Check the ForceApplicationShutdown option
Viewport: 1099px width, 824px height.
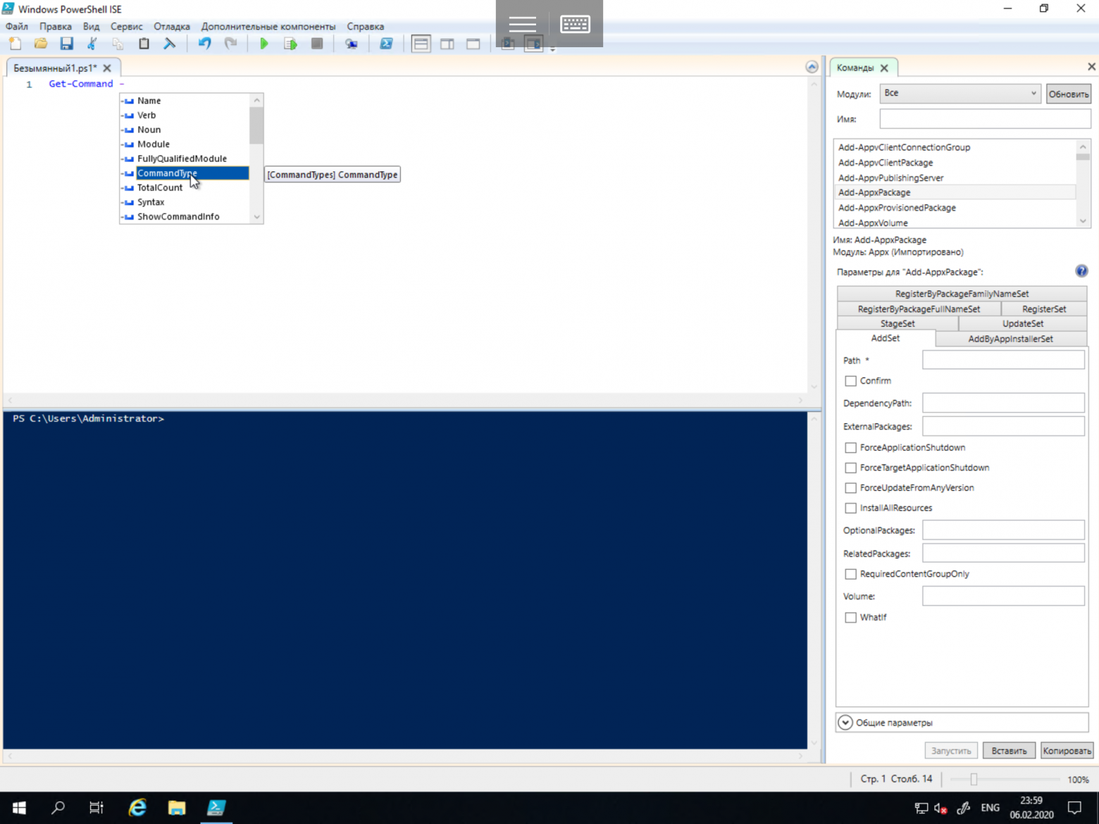pyautogui.click(x=850, y=447)
